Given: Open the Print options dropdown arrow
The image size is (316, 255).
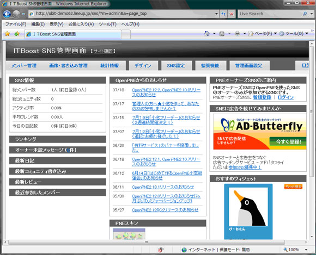Looking at the screenshot, I should 245,34.
